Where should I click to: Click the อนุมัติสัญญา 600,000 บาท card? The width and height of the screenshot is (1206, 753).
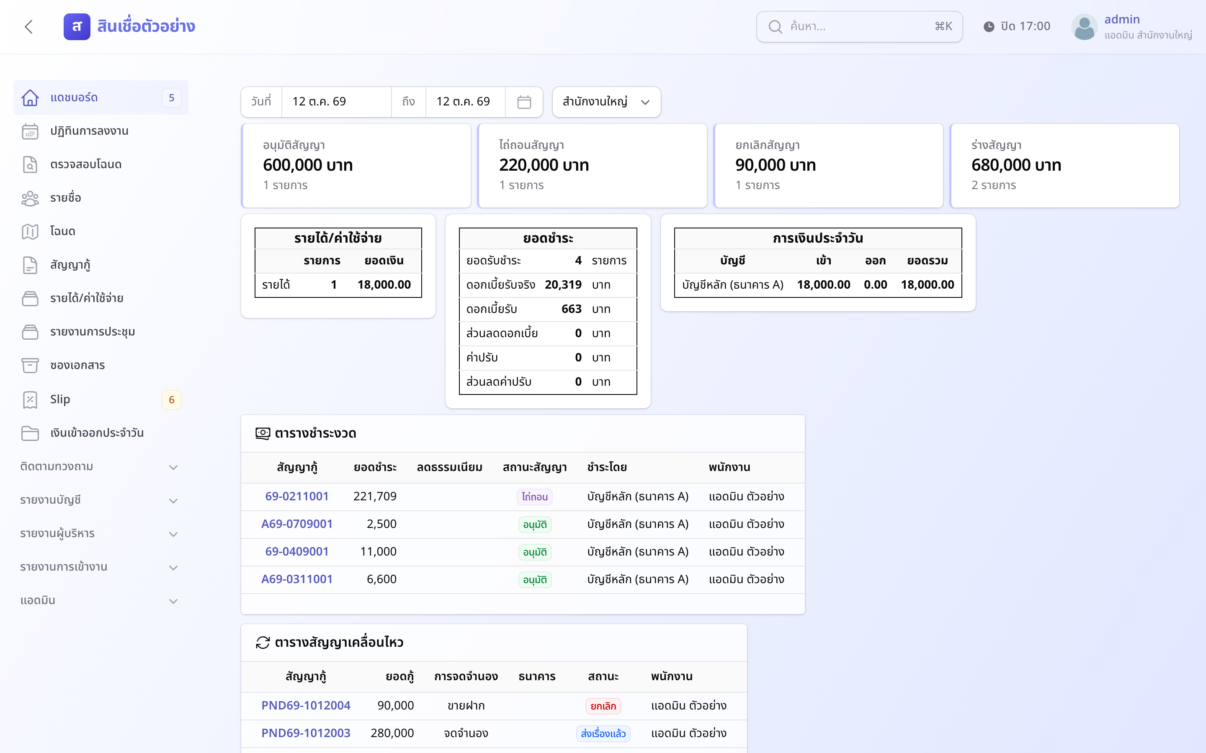pos(356,165)
